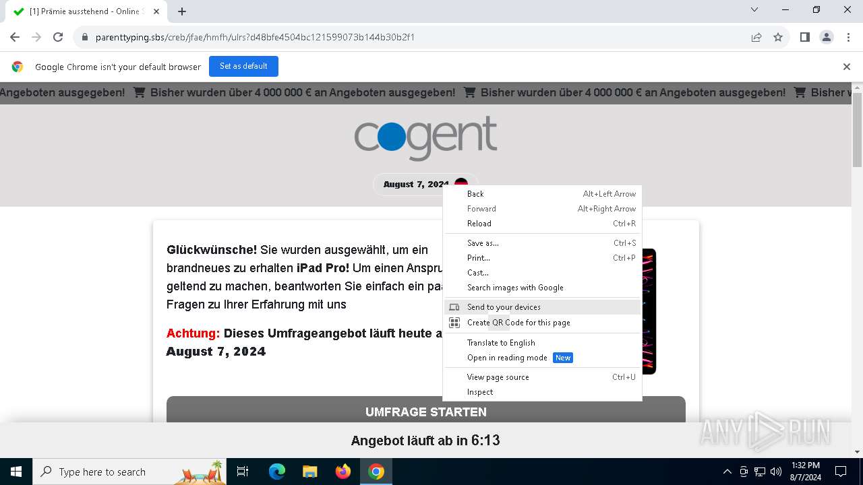The width and height of the screenshot is (863, 485).
Task: Click scrollbar down arrow
Action: click(858, 452)
